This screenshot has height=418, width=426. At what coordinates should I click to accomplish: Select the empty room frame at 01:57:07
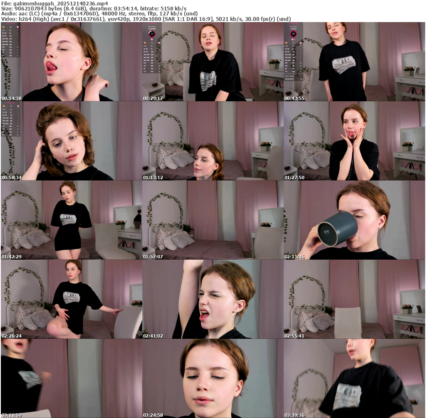point(213,220)
